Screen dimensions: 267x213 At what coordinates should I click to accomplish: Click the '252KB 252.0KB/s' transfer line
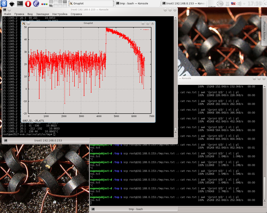coord(226,200)
